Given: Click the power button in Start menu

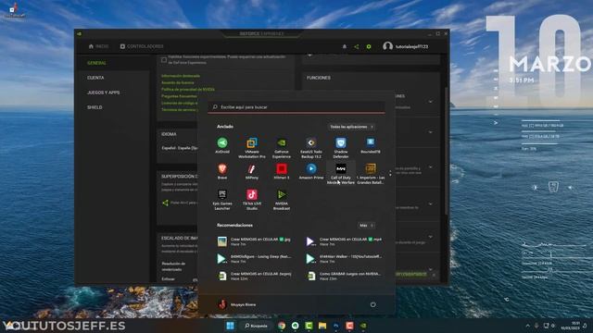Looking at the screenshot, I should (x=372, y=304).
